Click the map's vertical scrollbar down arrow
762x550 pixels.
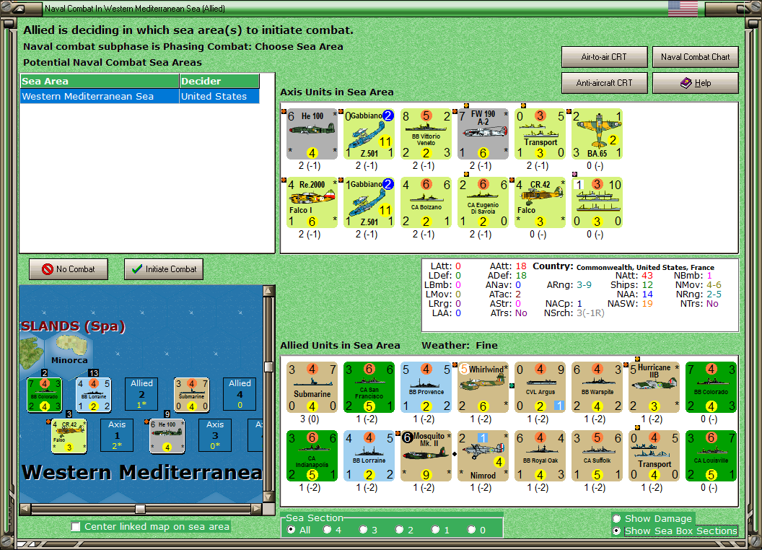[268, 497]
